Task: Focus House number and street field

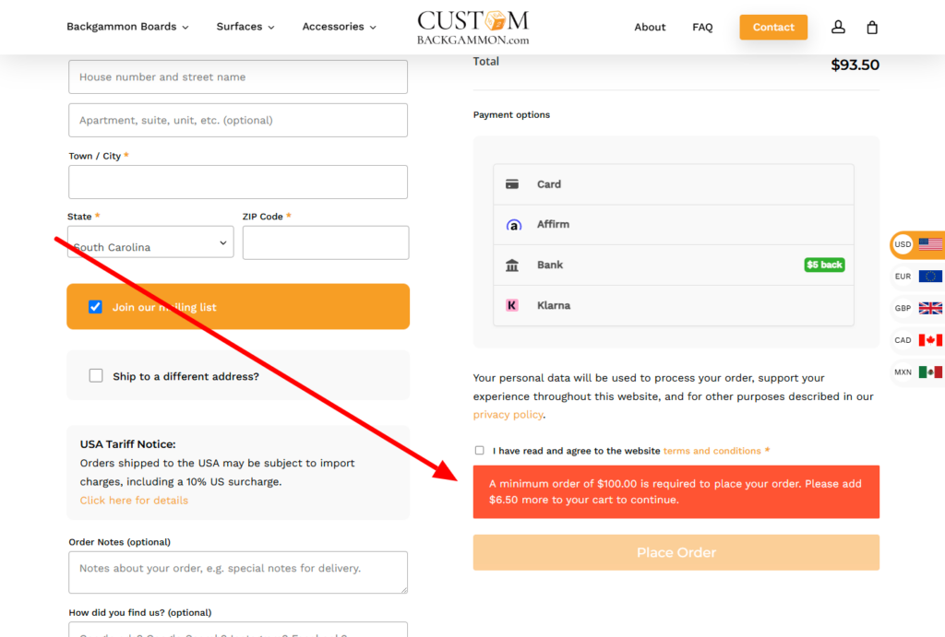Action: [x=238, y=77]
